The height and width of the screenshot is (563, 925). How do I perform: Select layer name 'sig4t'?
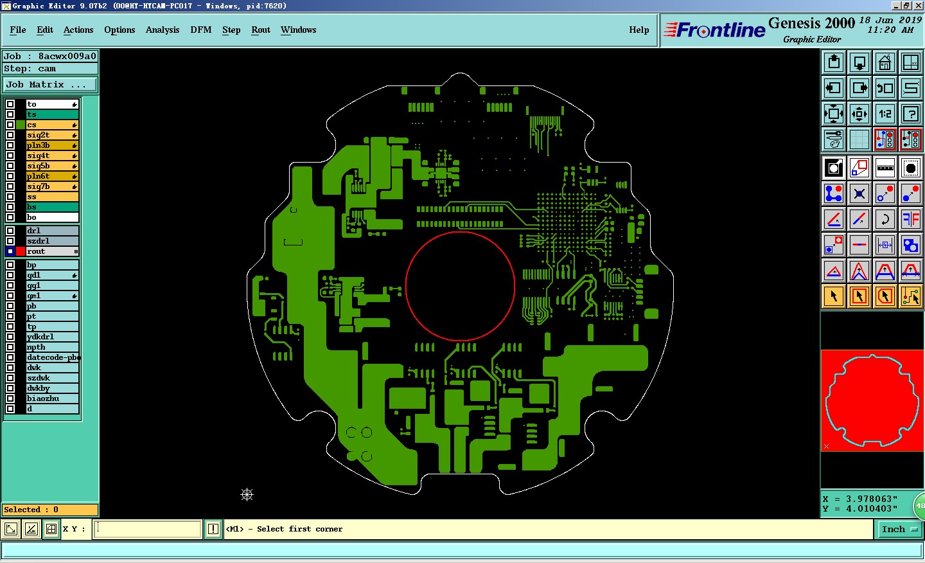[52, 156]
